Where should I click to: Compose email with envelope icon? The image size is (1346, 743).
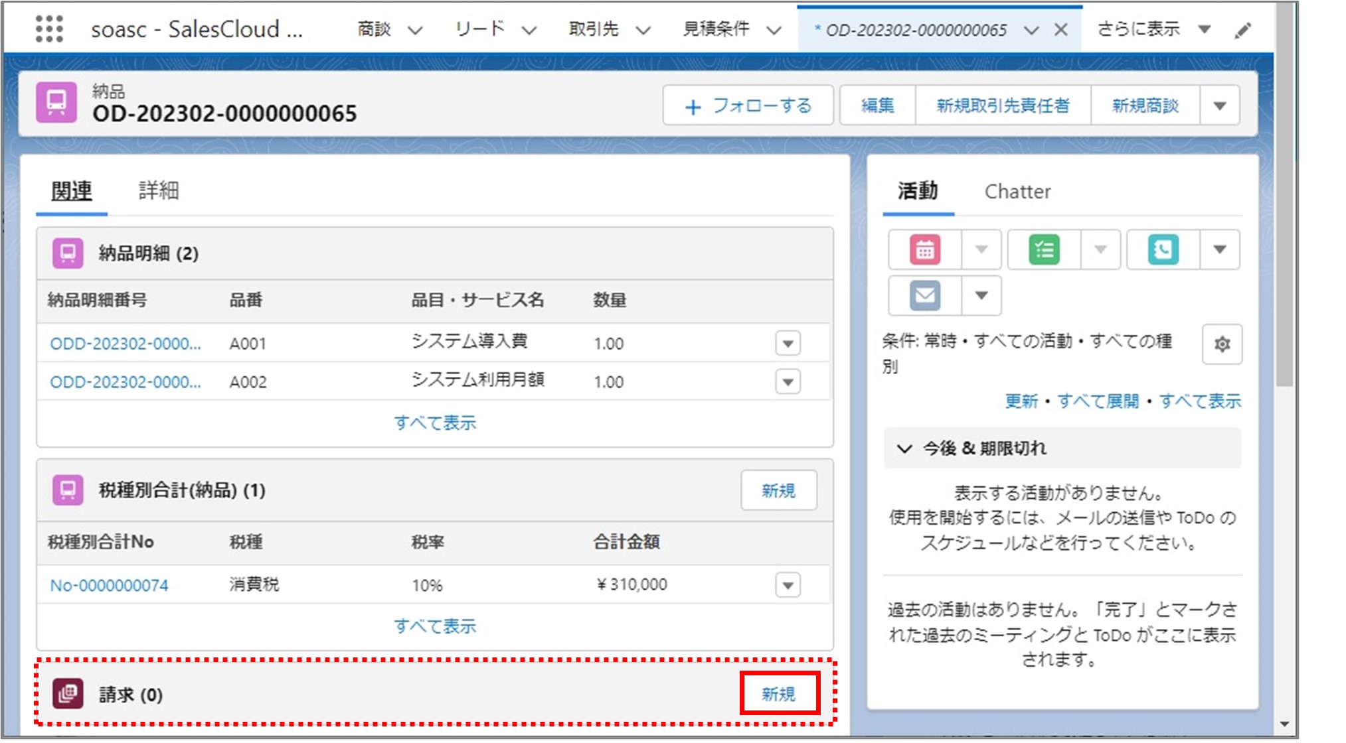pos(925,296)
